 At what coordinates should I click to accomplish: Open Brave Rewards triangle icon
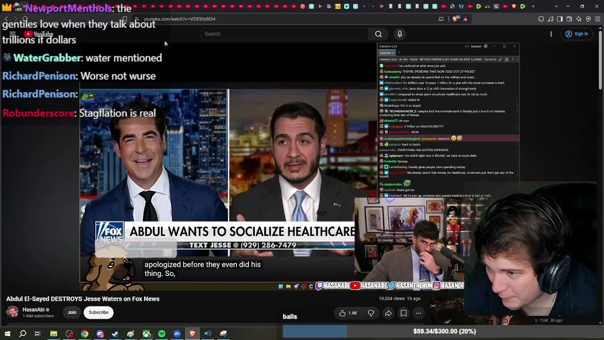[465, 19]
